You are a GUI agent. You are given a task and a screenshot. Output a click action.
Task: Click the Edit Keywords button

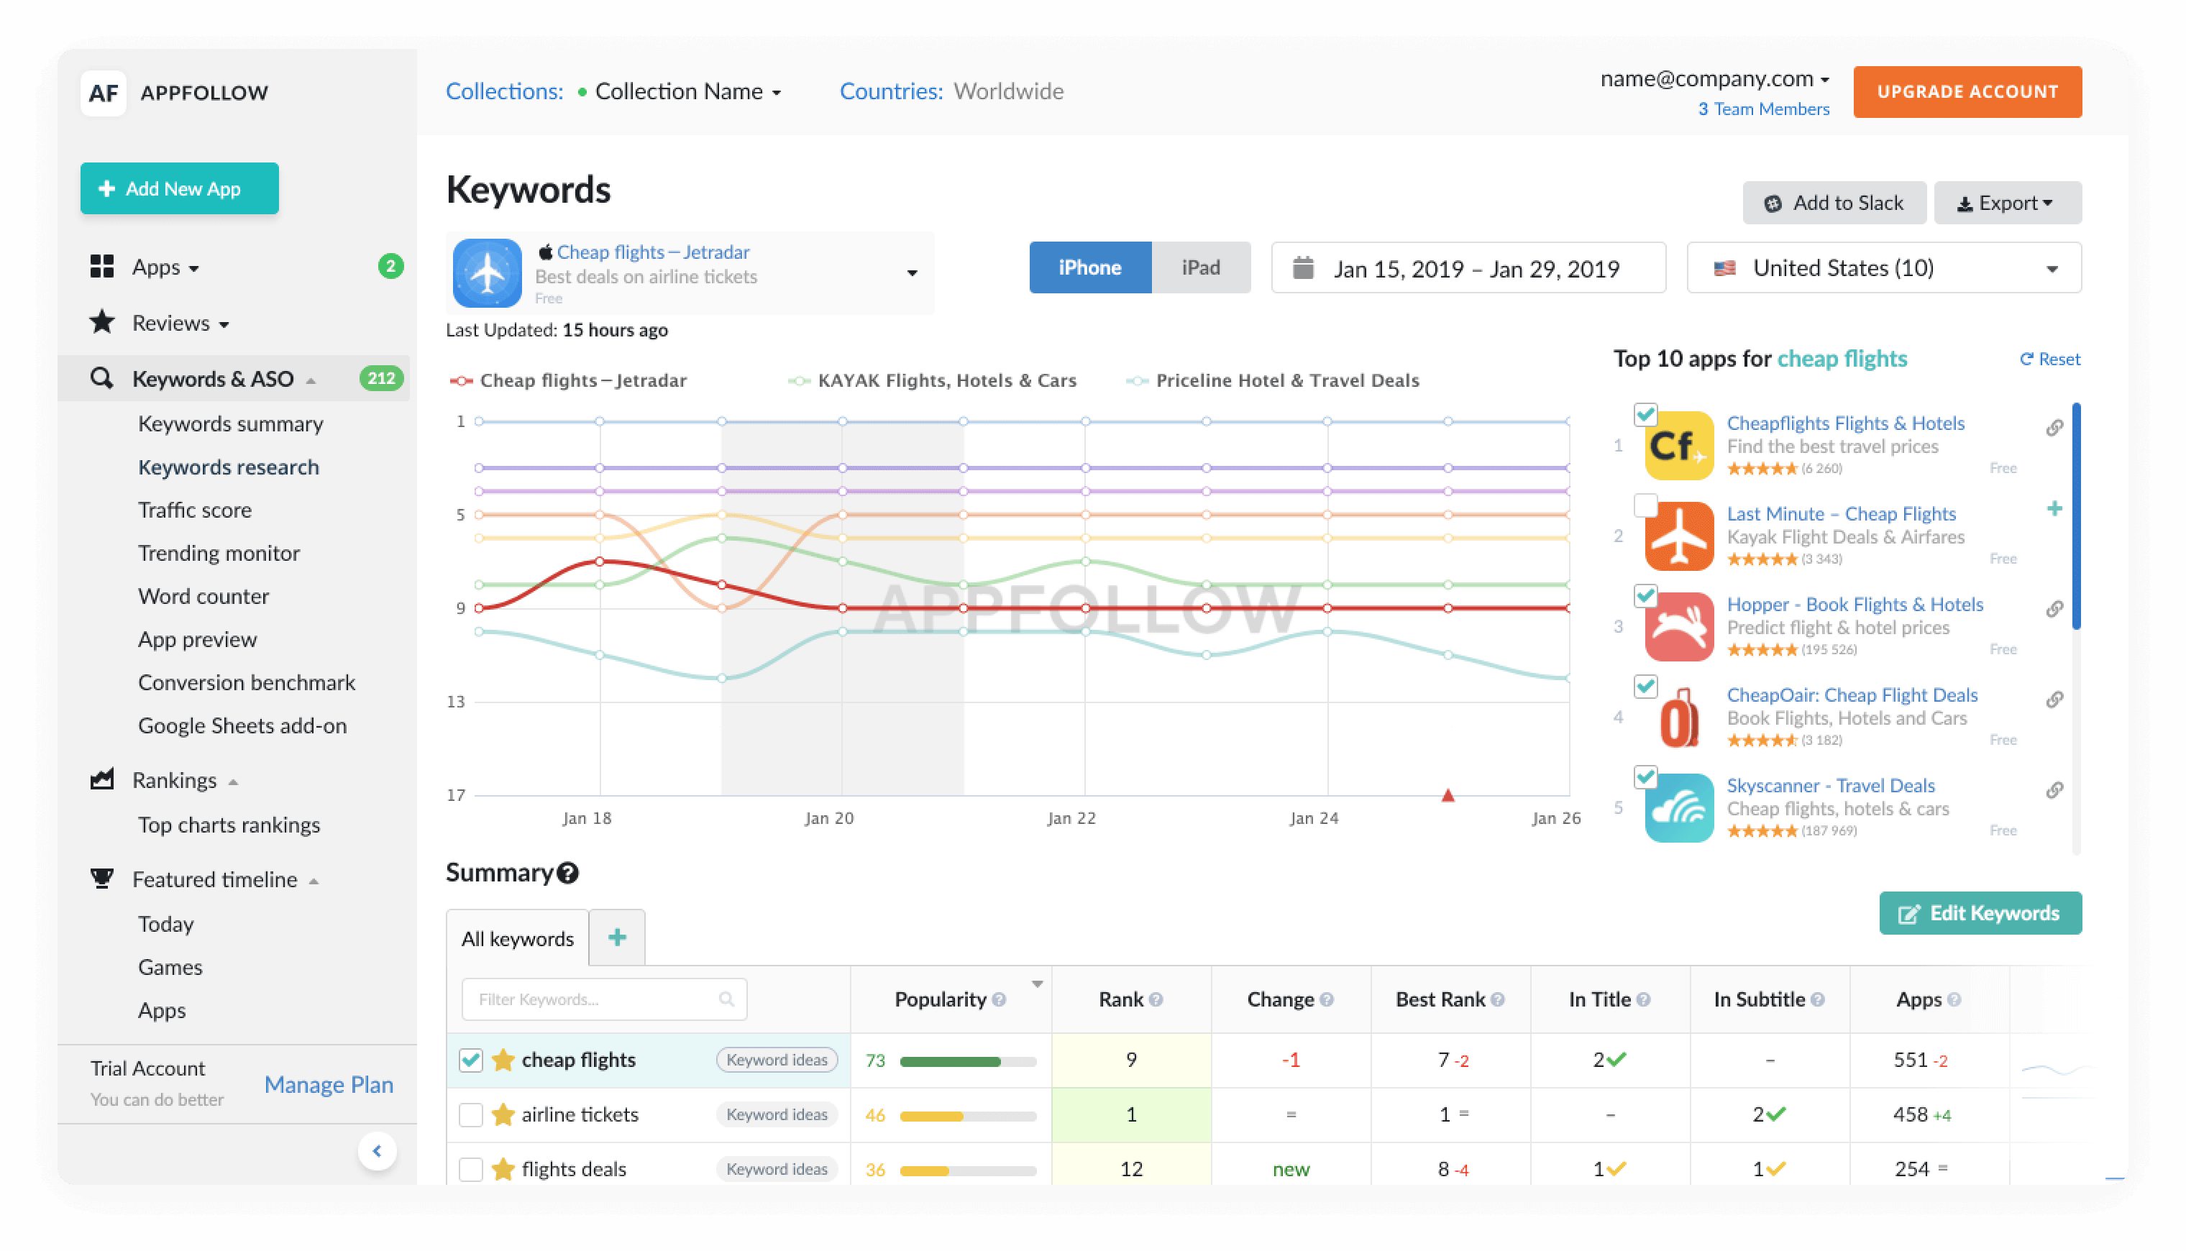click(1980, 912)
